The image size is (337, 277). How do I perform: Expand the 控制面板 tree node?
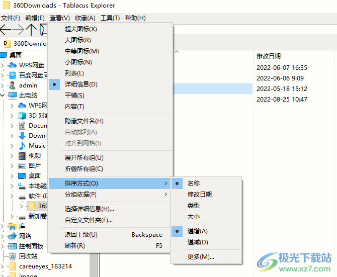(x=3, y=246)
